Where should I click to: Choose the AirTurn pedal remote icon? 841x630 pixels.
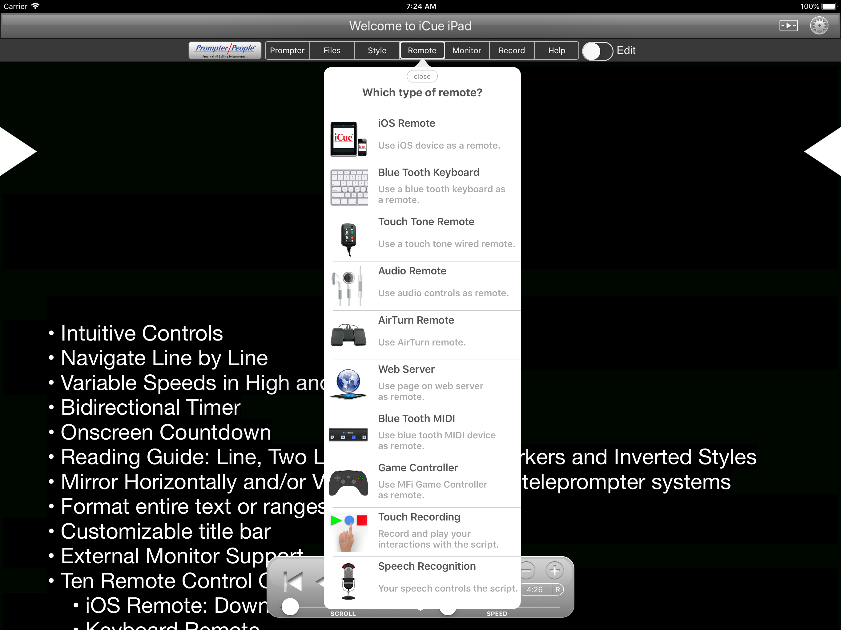348,335
